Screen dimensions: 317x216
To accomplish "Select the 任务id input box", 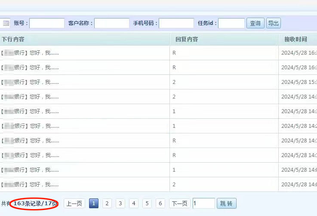I will [231, 23].
